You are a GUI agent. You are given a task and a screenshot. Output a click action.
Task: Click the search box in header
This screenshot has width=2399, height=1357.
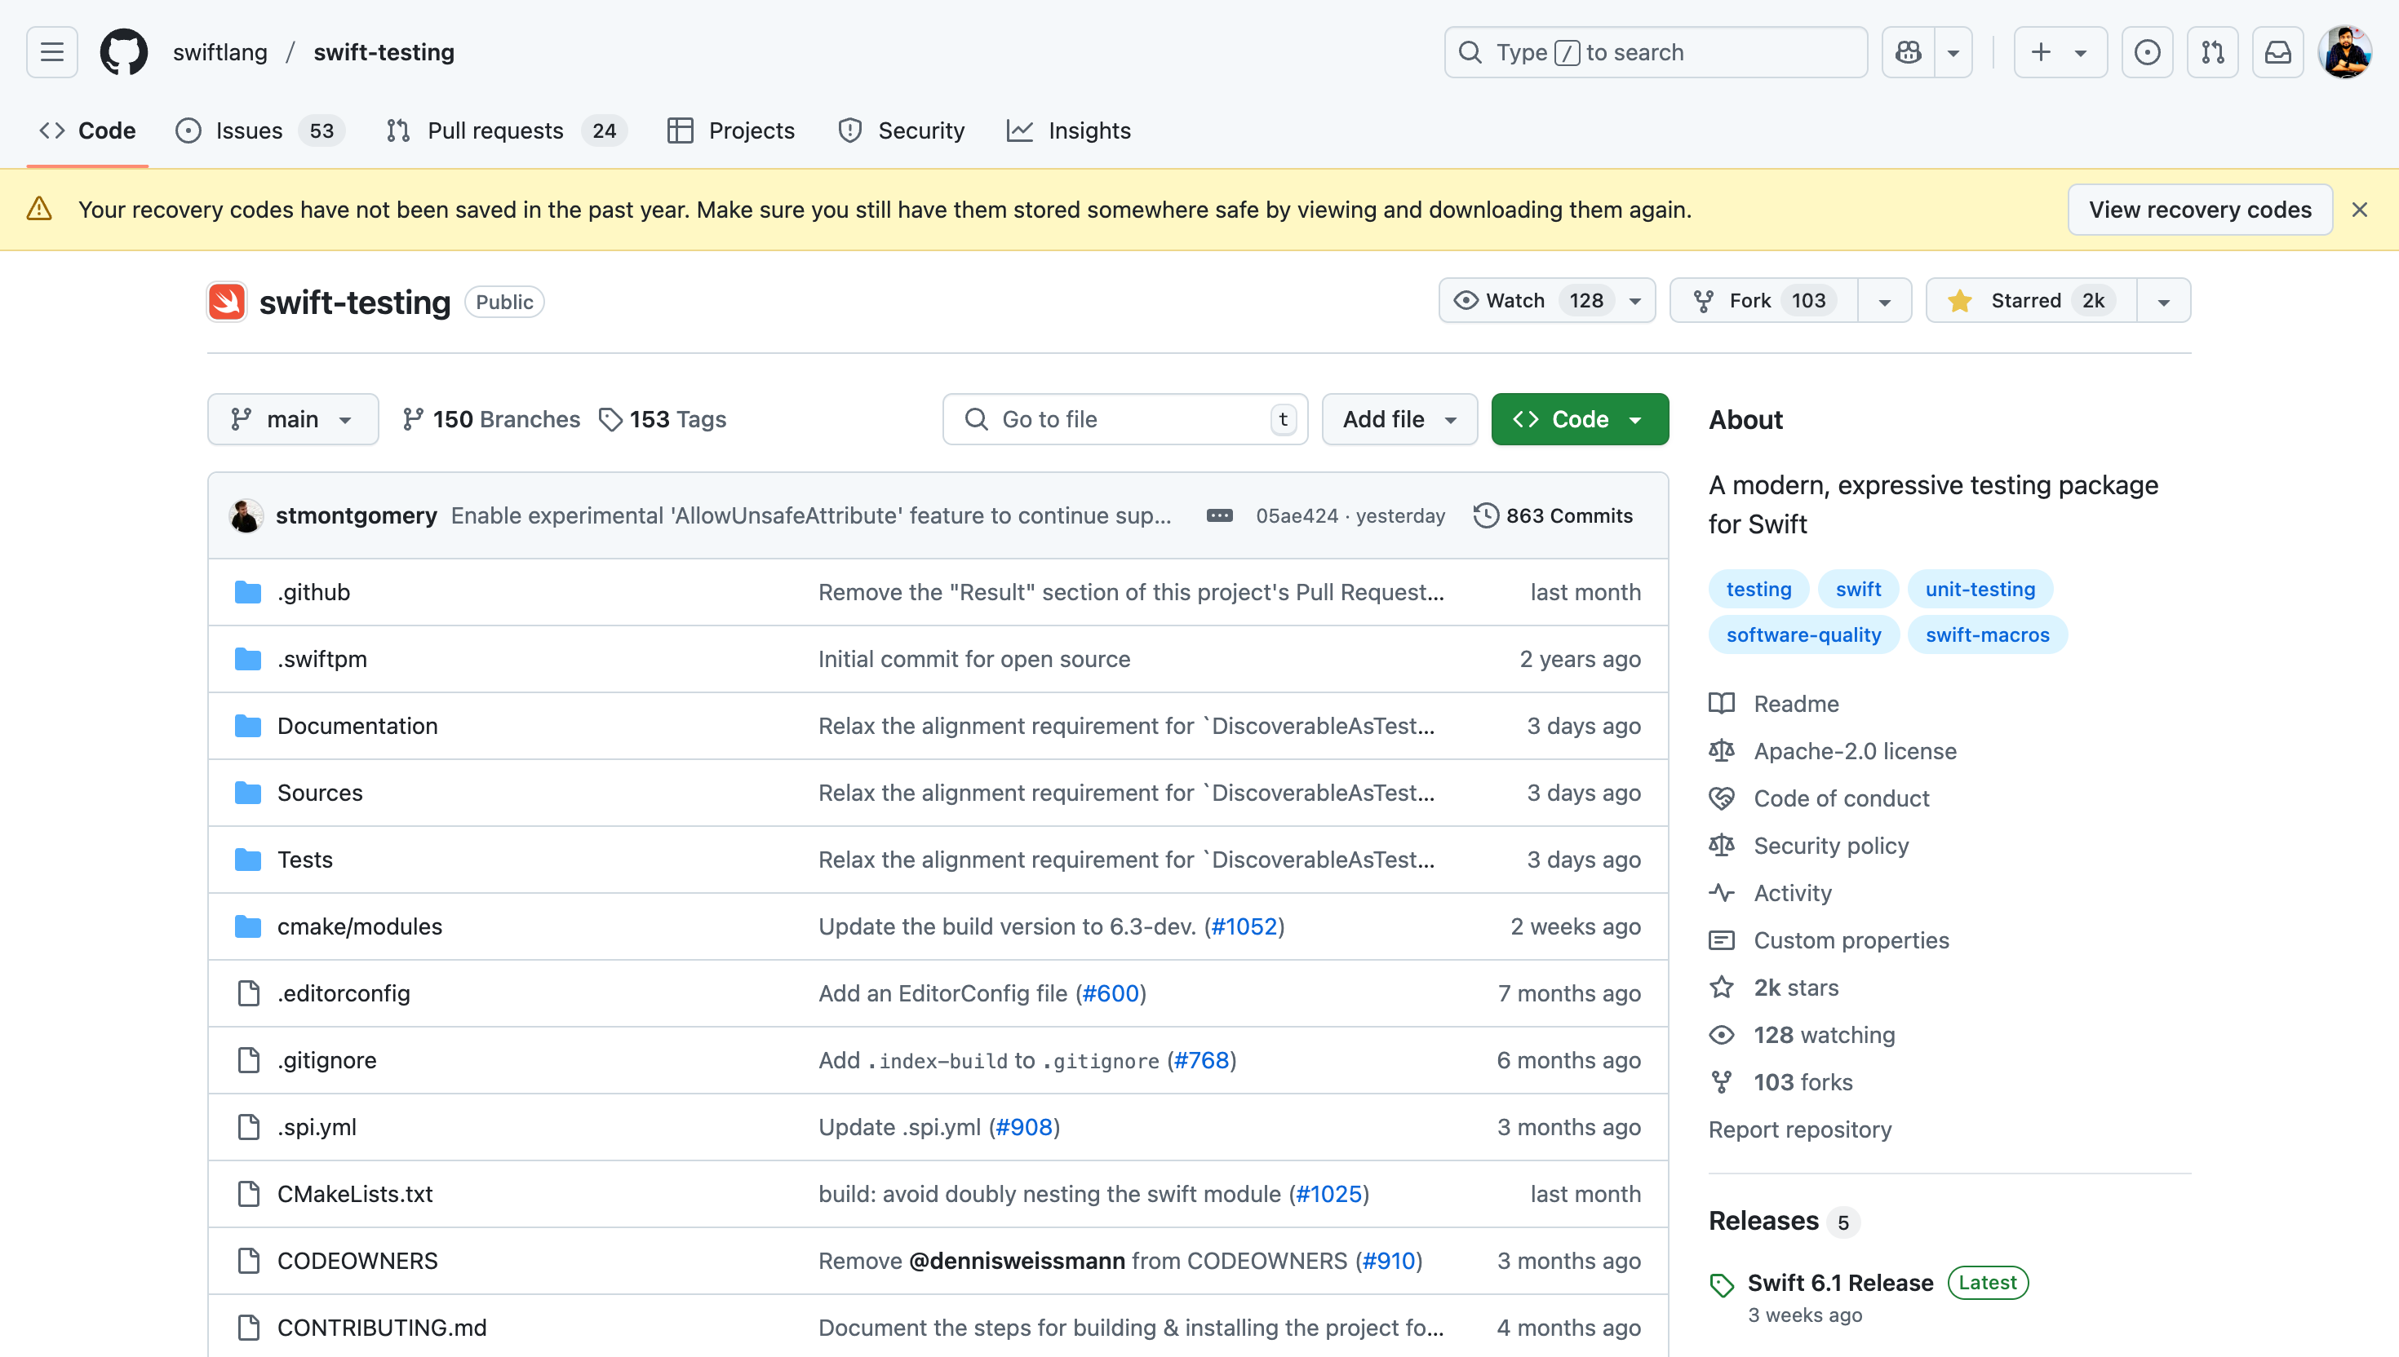pyautogui.click(x=1655, y=52)
